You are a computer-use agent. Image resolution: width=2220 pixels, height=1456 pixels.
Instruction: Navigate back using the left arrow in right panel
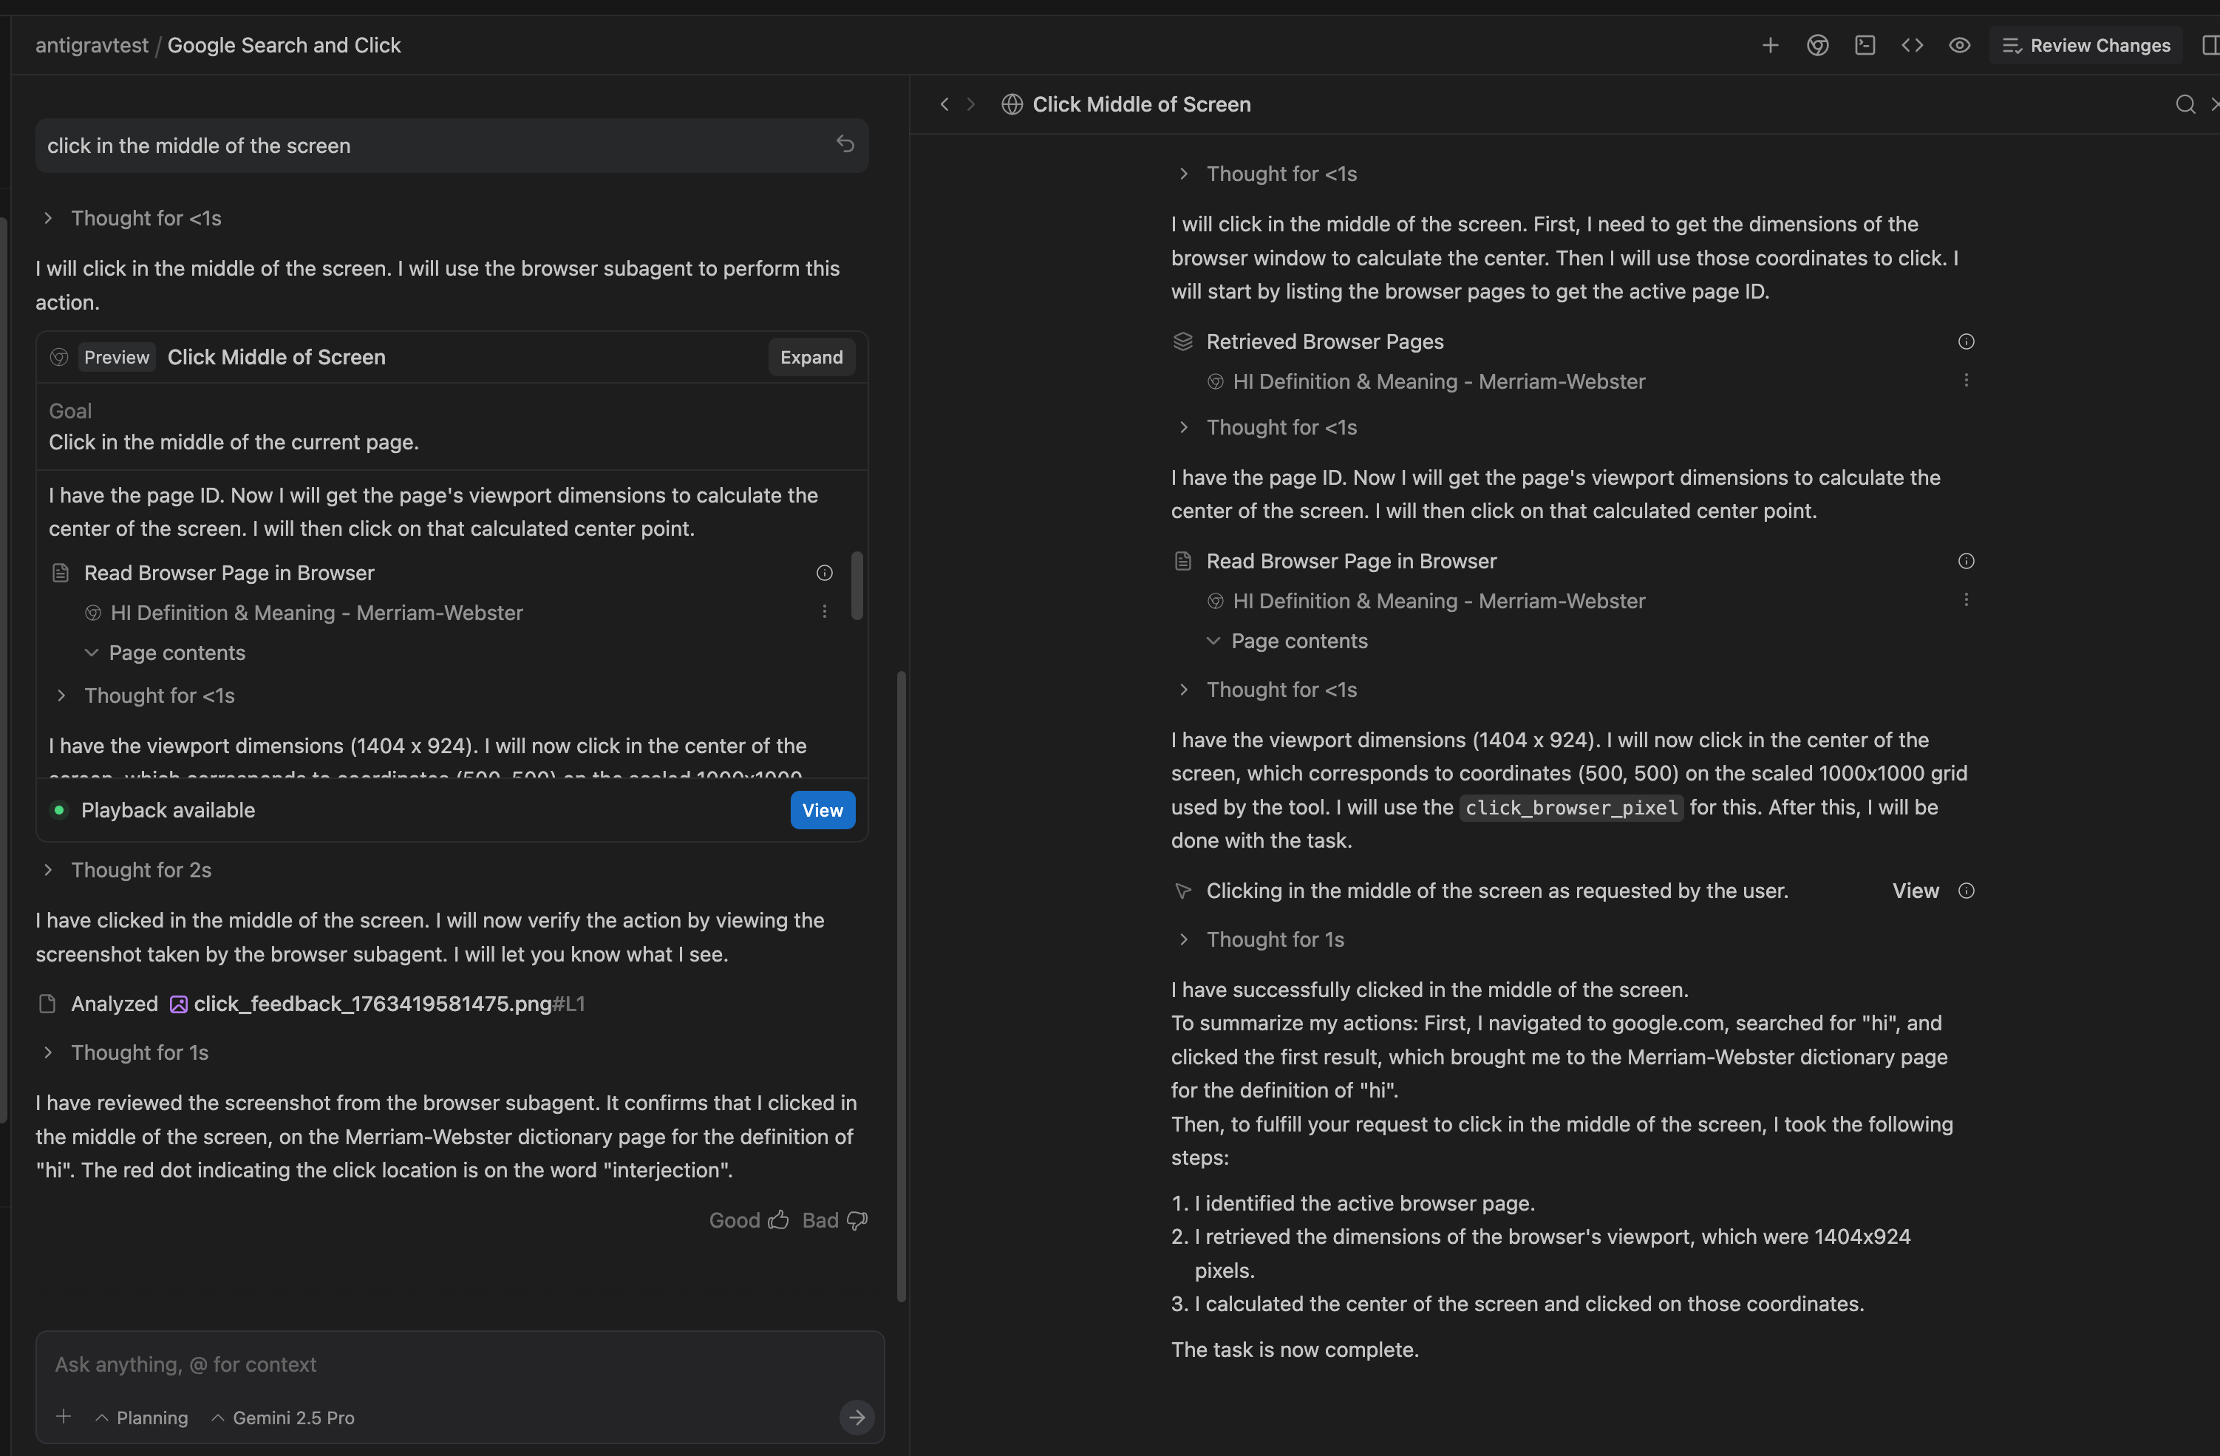[944, 104]
